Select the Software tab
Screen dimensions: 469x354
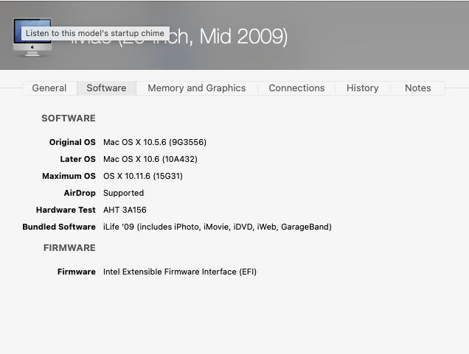tap(106, 88)
